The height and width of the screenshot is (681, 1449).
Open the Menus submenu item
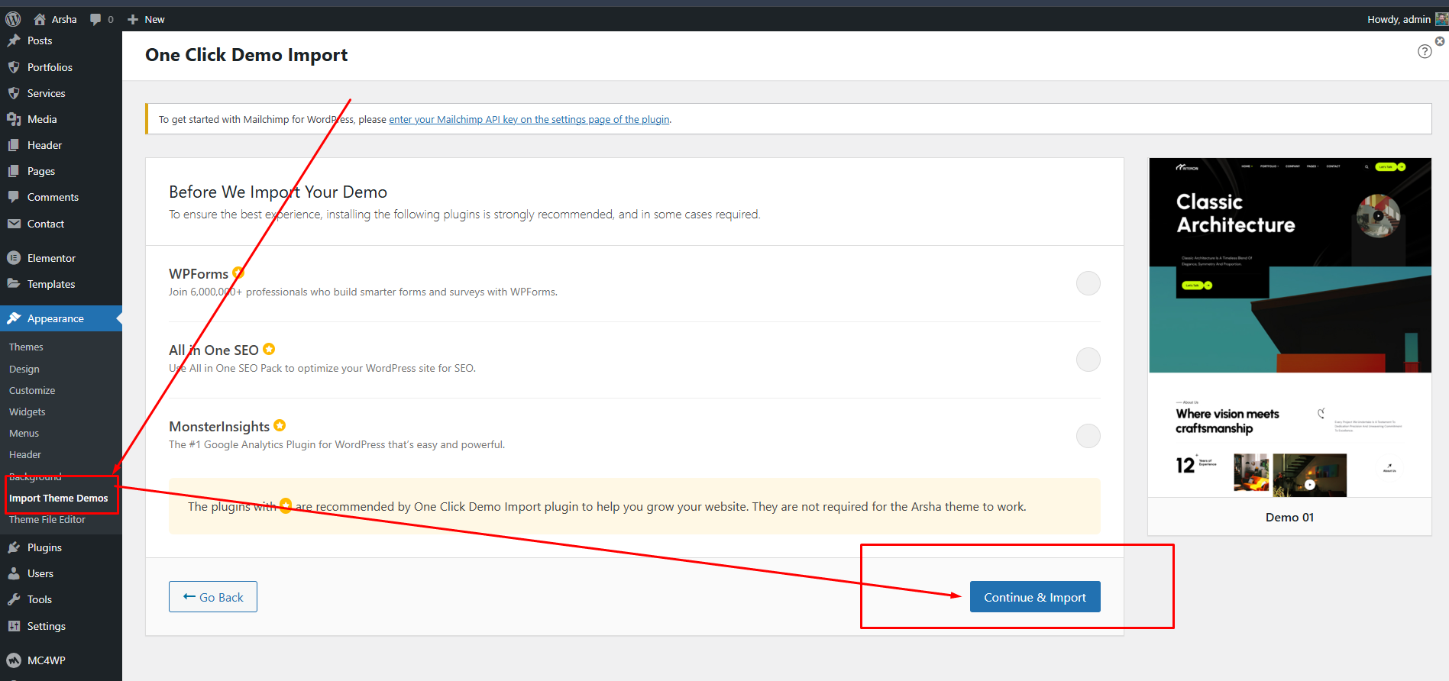coord(24,433)
